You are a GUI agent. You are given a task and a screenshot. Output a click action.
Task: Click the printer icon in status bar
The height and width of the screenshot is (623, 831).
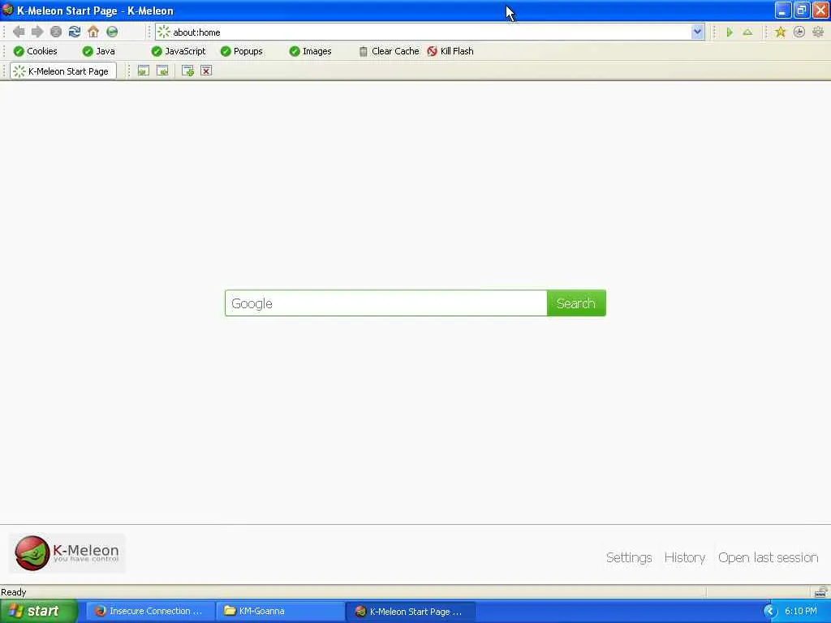point(820,591)
